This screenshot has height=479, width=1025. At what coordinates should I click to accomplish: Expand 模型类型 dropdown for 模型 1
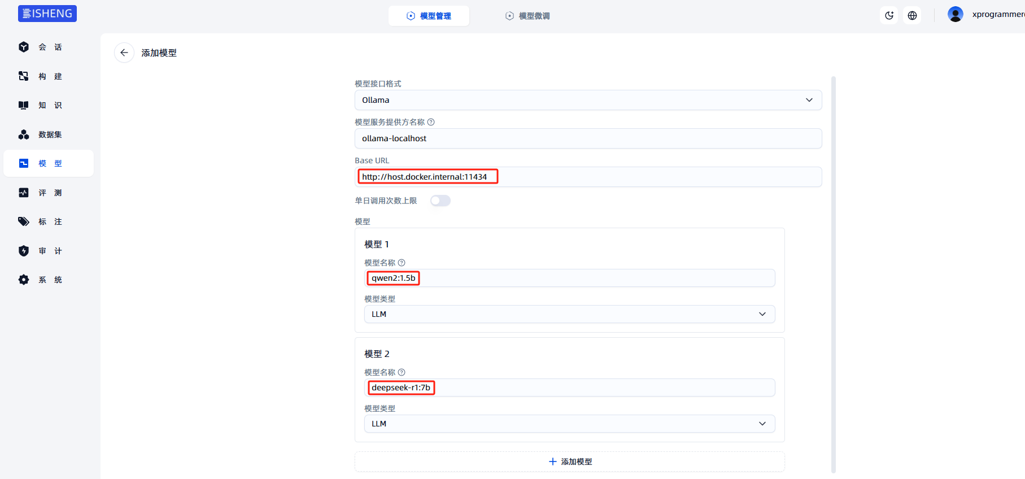coord(569,314)
